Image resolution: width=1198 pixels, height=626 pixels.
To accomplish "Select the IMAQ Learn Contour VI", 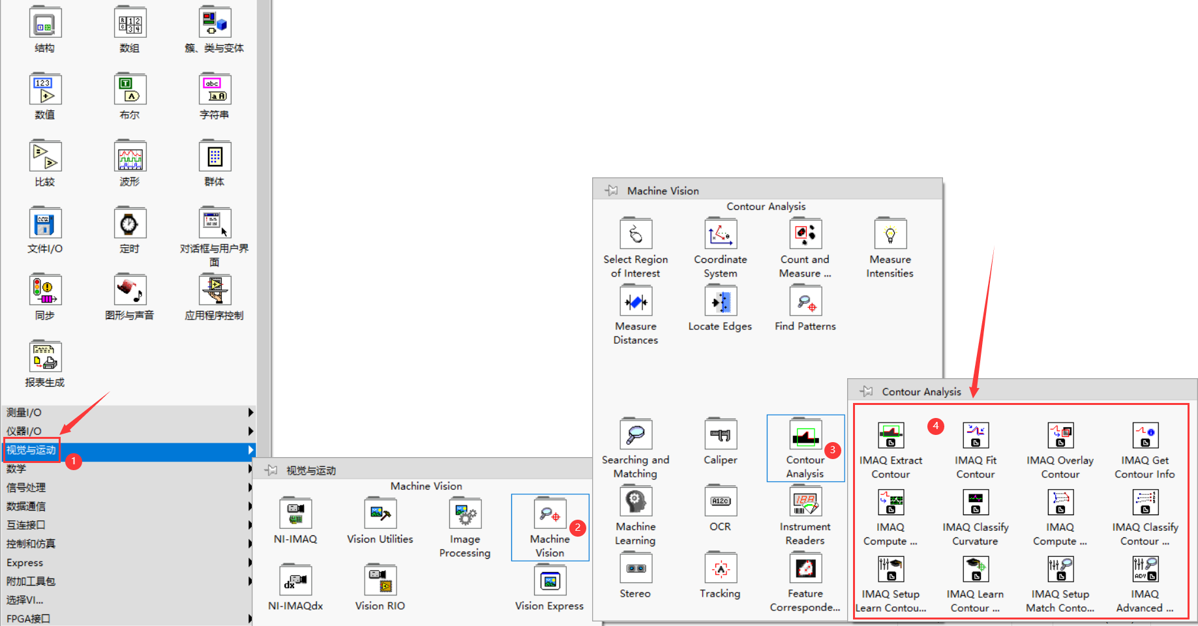I will [976, 569].
